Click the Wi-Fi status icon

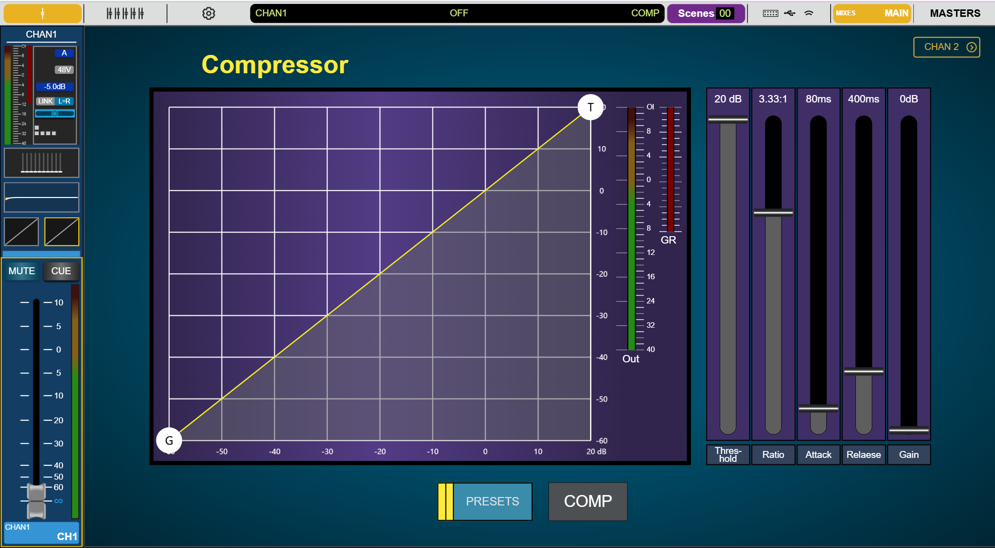pyautogui.click(x=809, y=13)
